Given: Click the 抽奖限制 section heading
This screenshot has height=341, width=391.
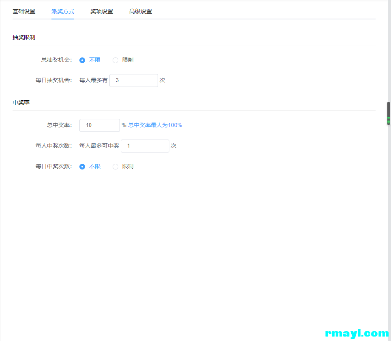Looking at the screenshot, I should [x=24, y=37].
